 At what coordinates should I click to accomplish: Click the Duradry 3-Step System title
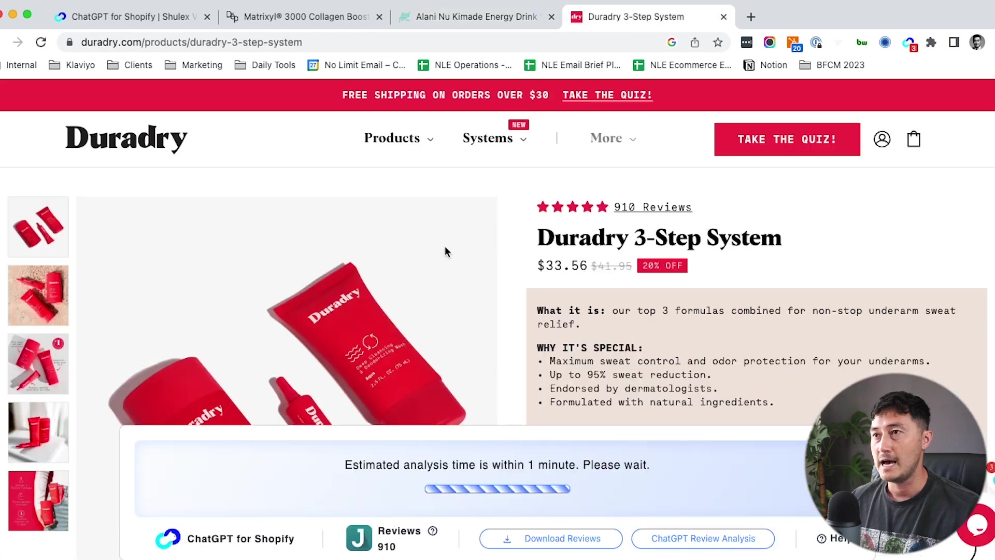coord(659,237)
